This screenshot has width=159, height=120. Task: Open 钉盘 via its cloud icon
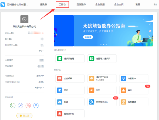click(x=60, y=102)
